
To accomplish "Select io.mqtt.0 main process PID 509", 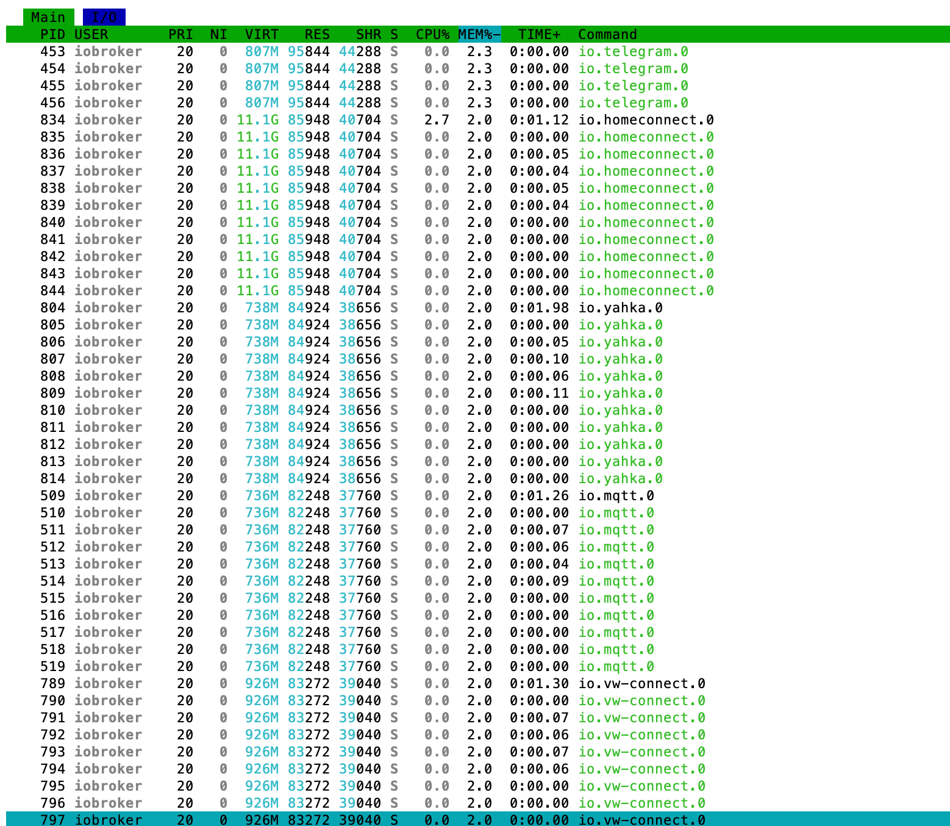I will pos(478,495).
